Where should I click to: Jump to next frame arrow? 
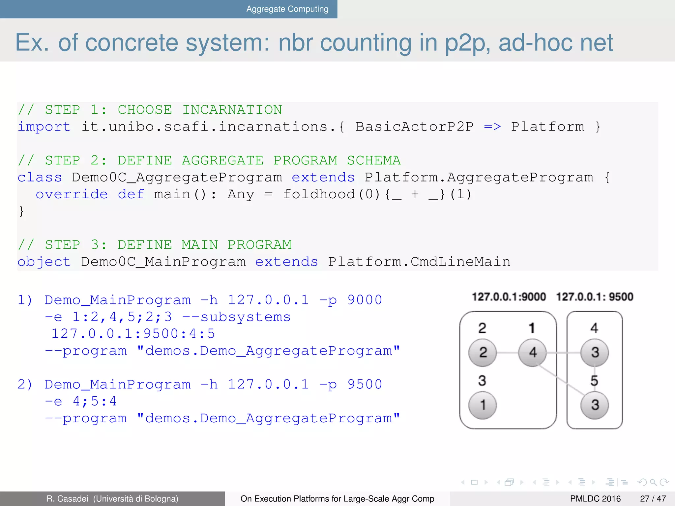(522, 482)
